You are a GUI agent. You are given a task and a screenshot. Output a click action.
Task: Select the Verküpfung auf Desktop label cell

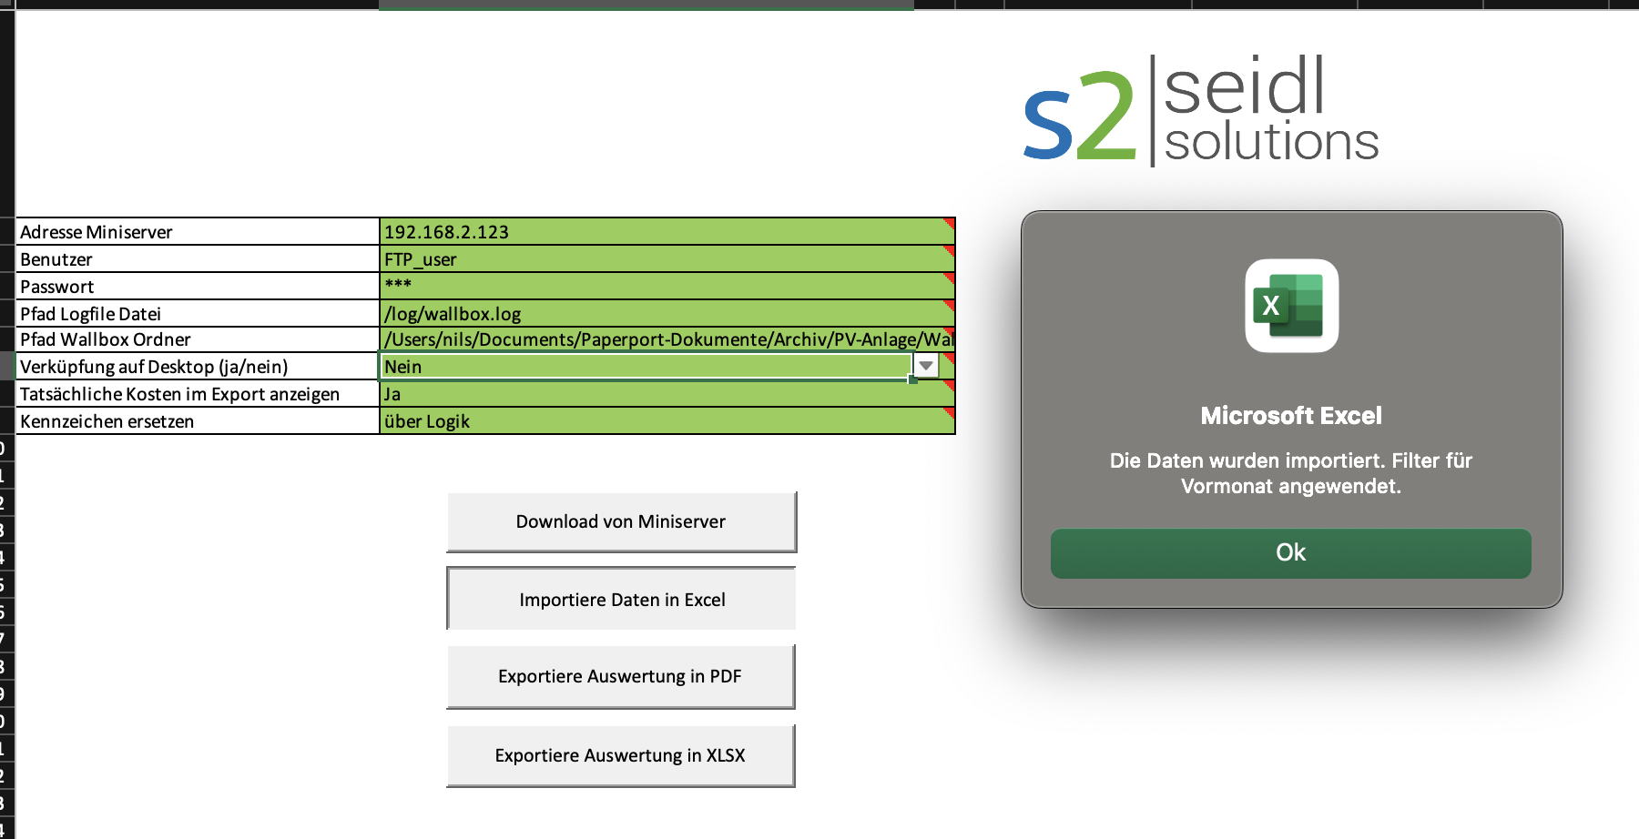(198, 366)
